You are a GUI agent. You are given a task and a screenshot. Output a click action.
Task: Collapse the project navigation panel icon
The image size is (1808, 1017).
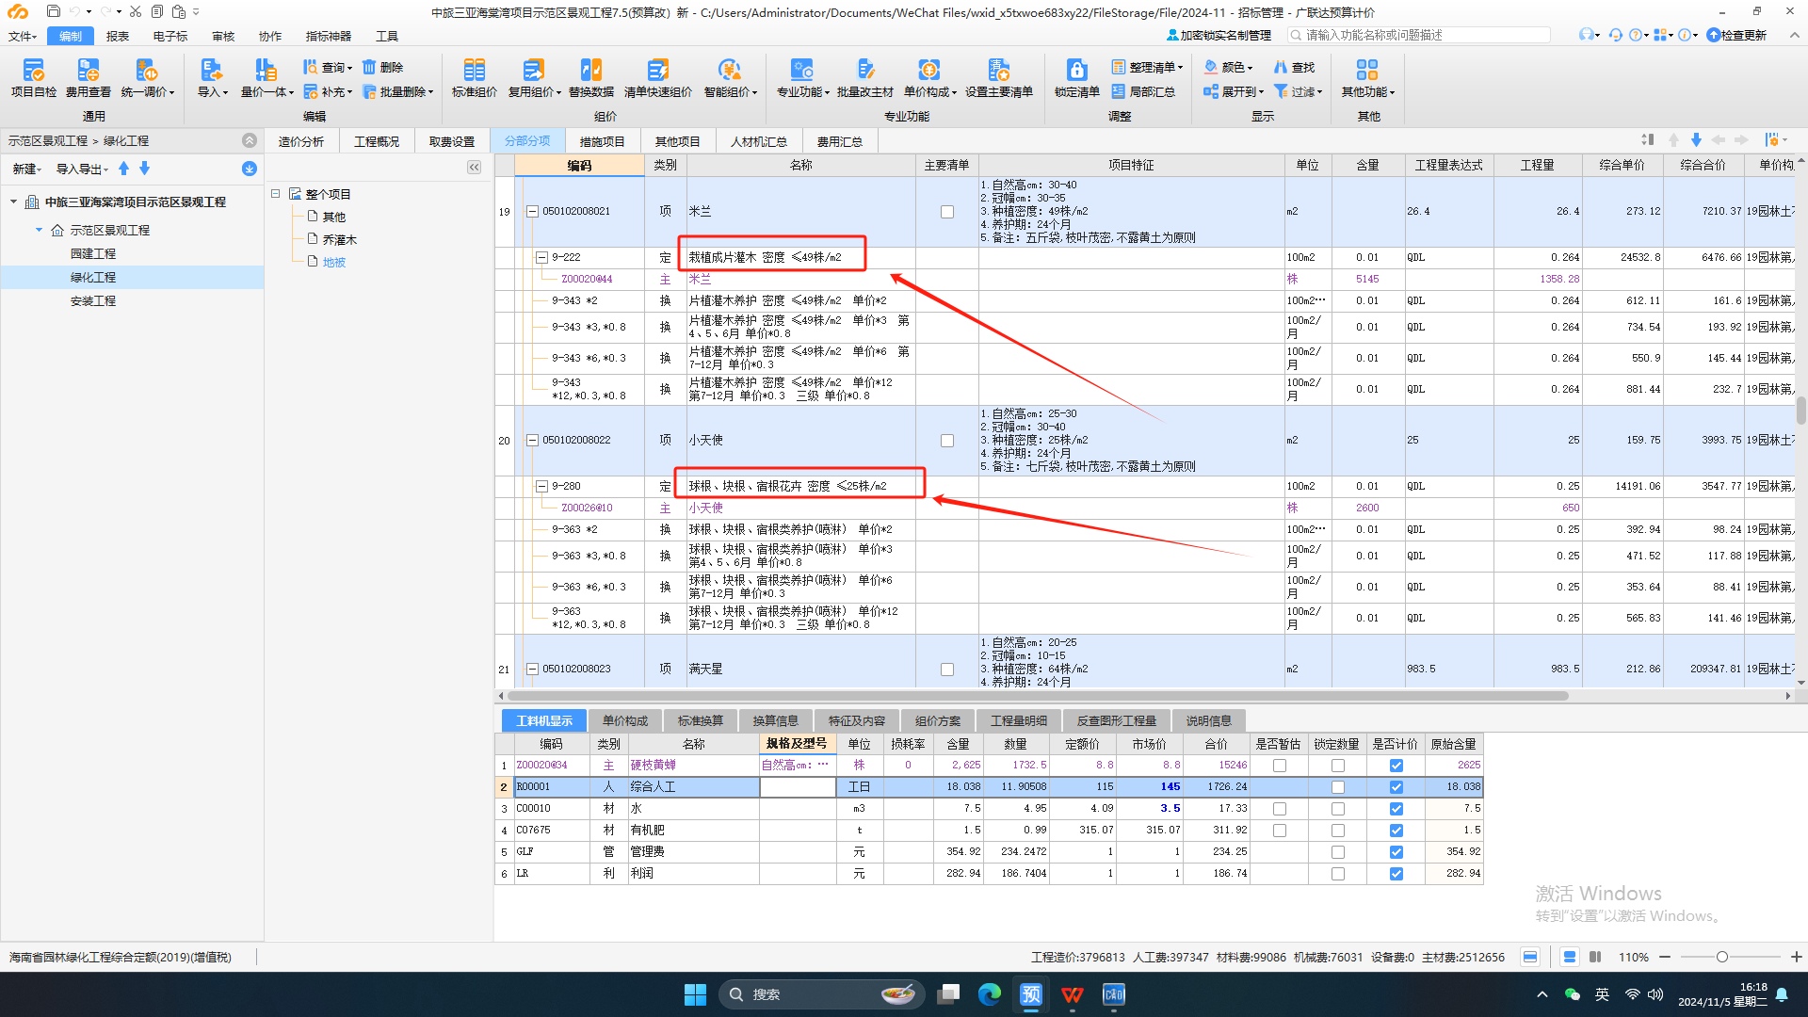coord(249,139)
